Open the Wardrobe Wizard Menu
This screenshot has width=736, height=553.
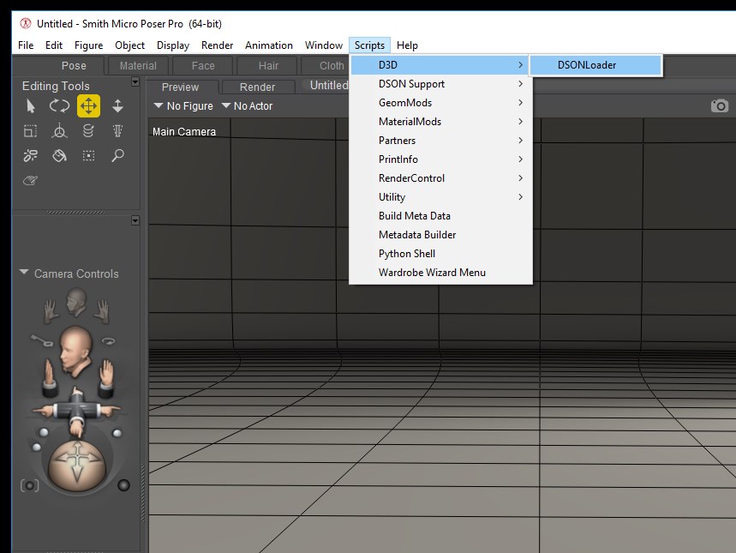[x=440, y=272]
